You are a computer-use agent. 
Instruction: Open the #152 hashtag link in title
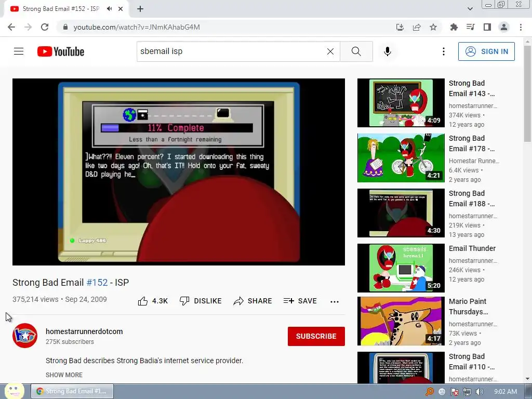tap(97, 283)
